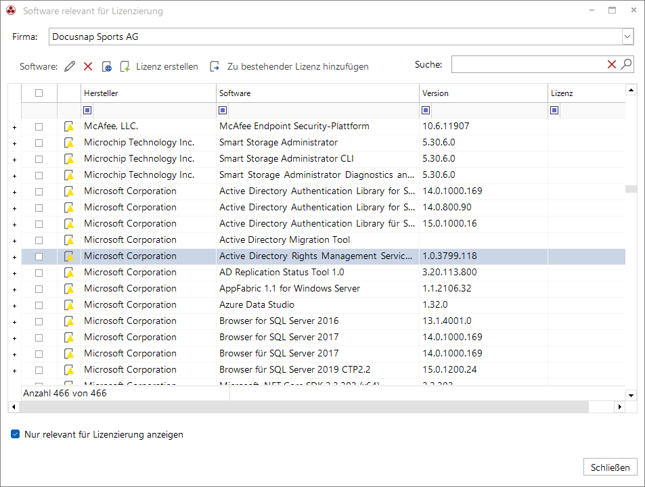Expand the Active Directory Migration Tool row
Image resolution: width=645 pixels, height=487 pixels.
pos(14,241)
